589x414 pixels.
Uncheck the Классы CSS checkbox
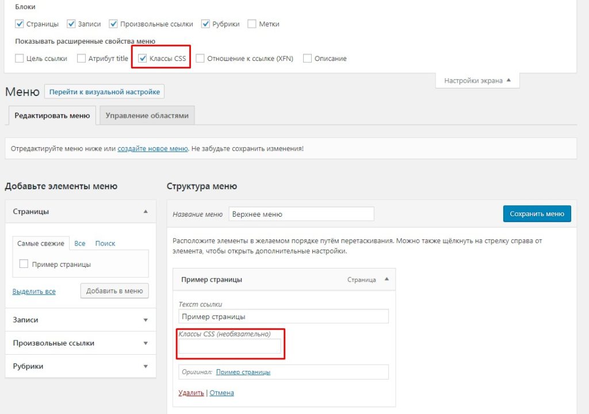[143, 58]
